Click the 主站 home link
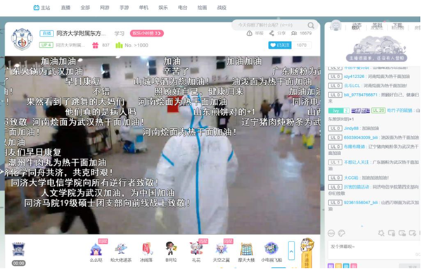 41,8
